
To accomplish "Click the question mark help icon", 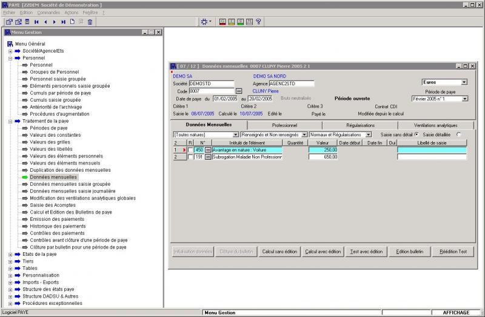I will (259, 22).
